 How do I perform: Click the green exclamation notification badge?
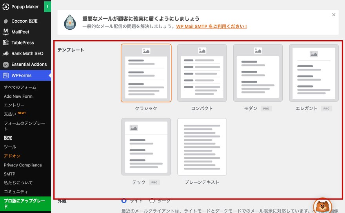(x=47, y=7)
